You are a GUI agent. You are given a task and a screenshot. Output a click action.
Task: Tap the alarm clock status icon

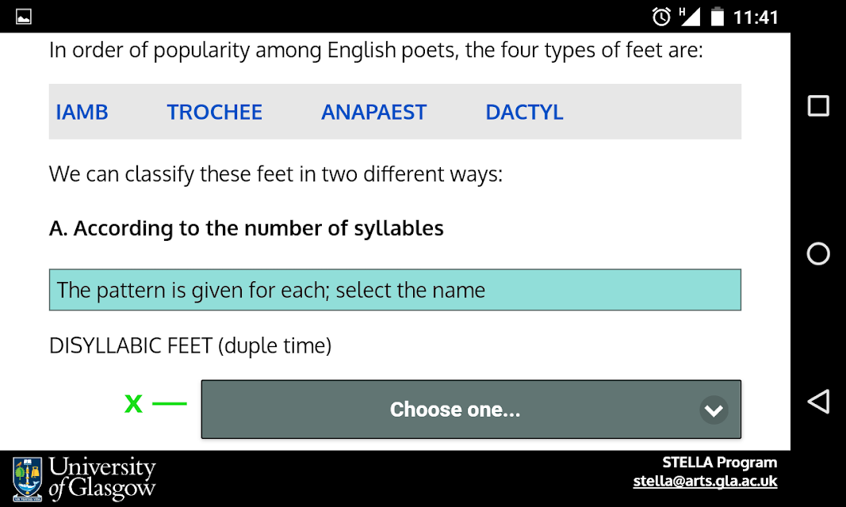coord(661,17)
